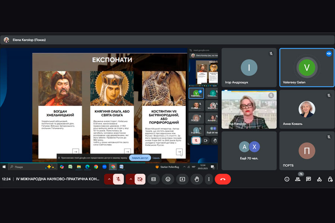Show the participants list with 76 people
335x223 pixels.
point(298,179)
